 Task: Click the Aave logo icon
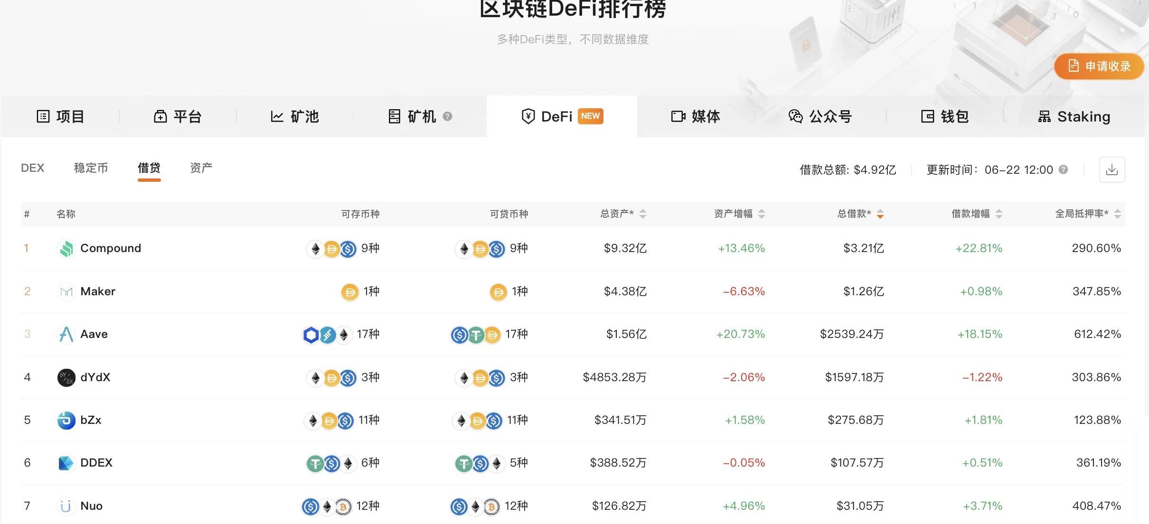pos(66,334)
